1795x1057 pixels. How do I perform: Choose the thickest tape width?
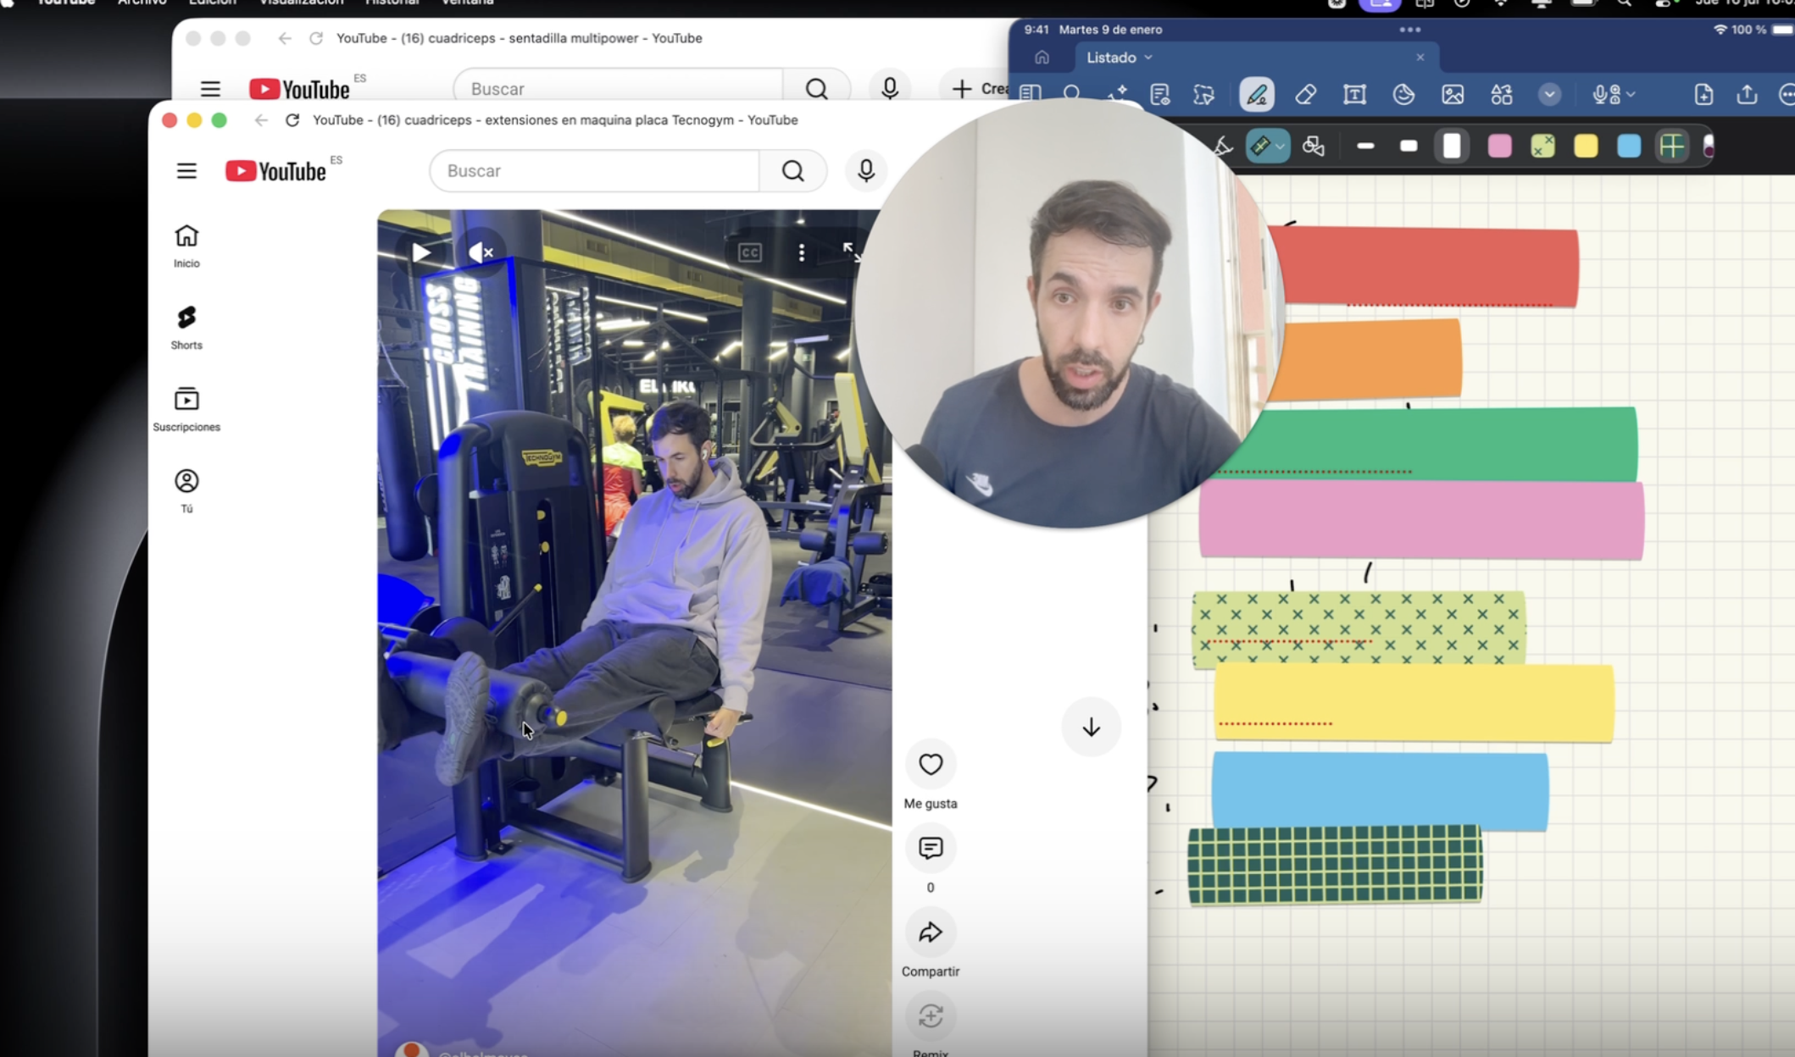pyautogui.click(x=1452, y=147)
